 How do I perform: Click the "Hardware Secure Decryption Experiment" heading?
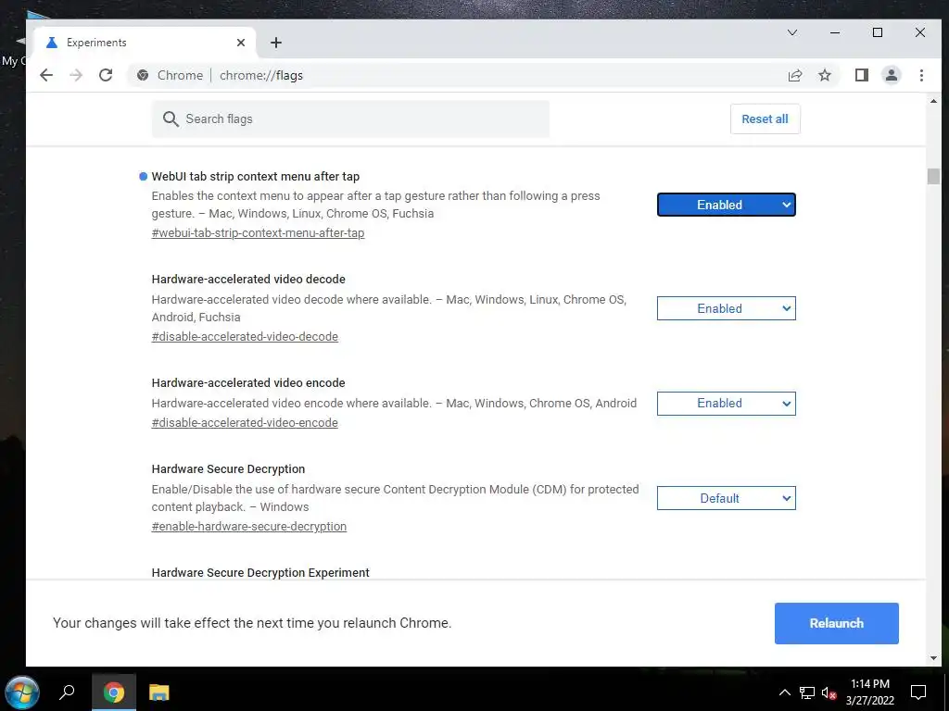coord(260,572)
